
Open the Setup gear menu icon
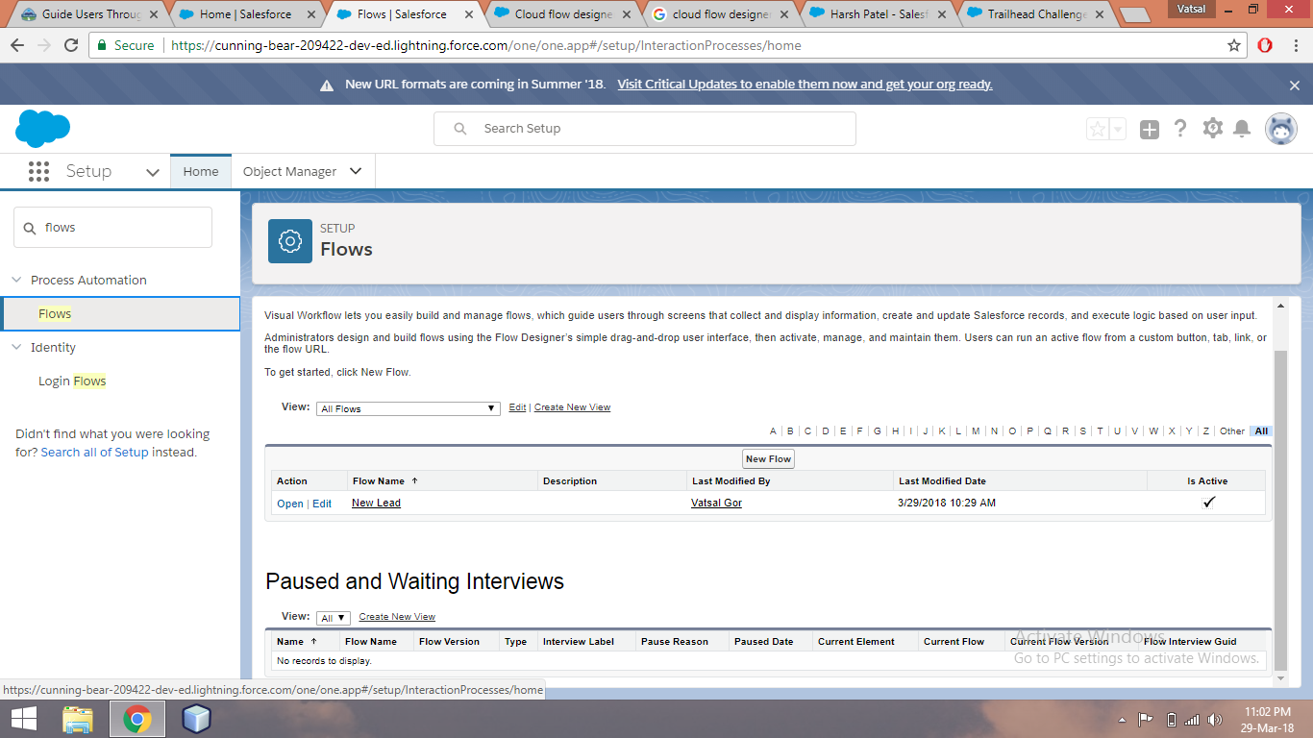pyautogui.click(x=1212, y=128)
